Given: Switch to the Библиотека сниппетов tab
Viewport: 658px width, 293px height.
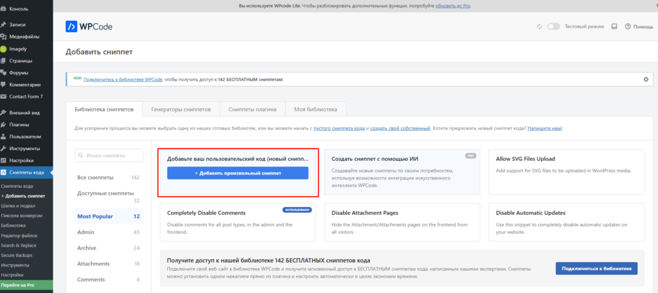Looking at the screenshot, I should tap(104, 110).
